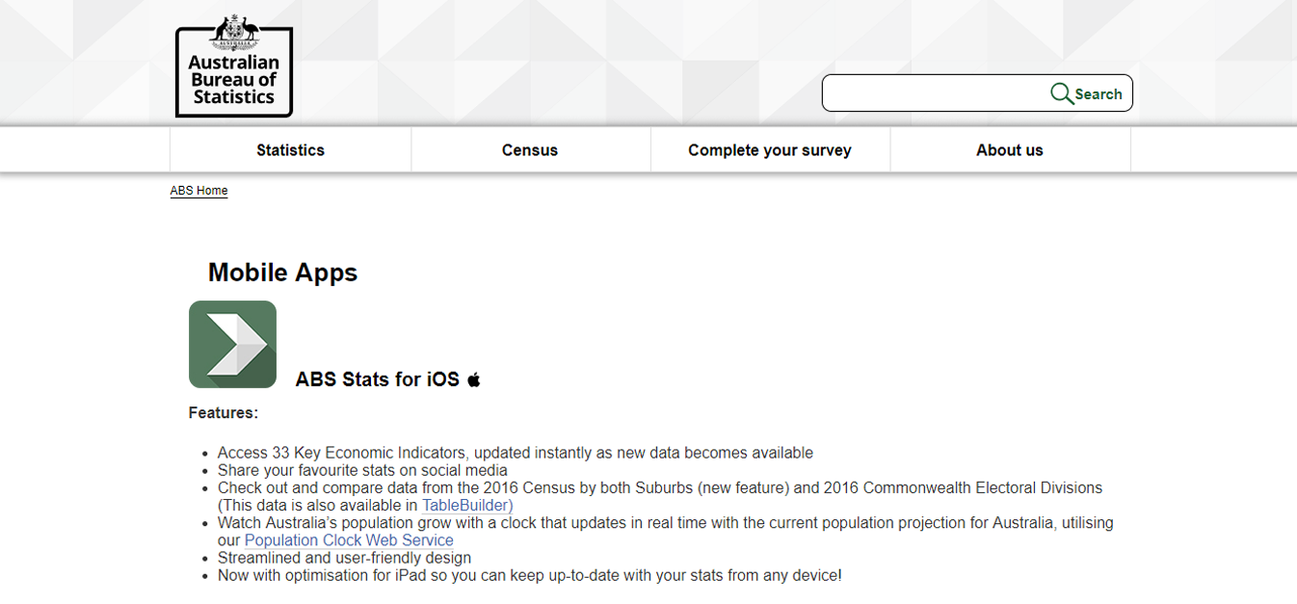Open the Census menu
Screen dimensions: 1297x604
(x=530, y=150)
